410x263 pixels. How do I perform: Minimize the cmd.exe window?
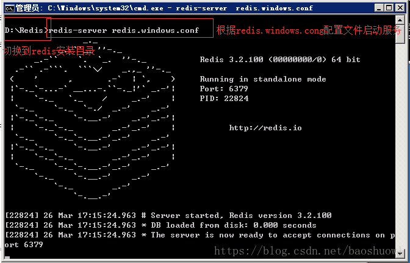[379, 8]
